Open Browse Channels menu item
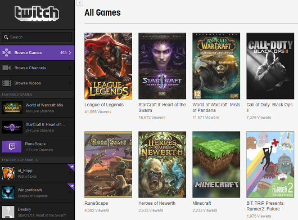 click(x=37, y=68)
